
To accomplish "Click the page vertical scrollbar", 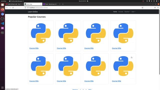I will [159, 42].
